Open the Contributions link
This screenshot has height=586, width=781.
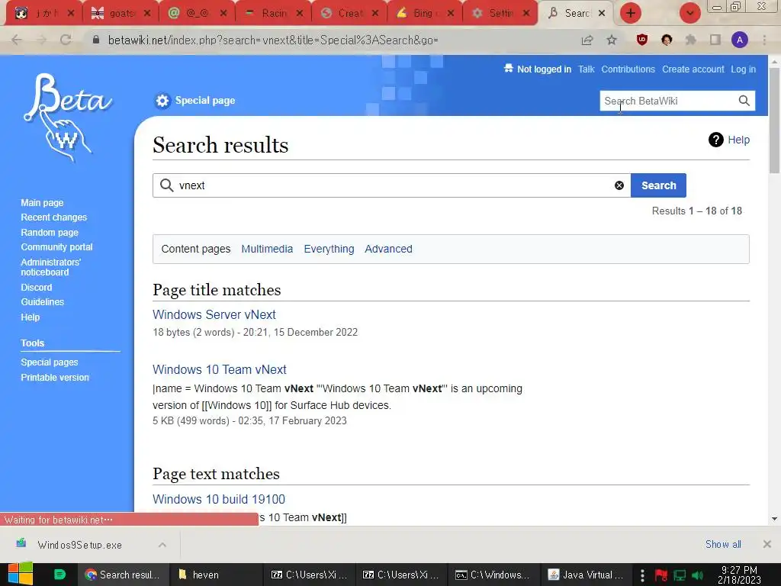pos(628,69)
